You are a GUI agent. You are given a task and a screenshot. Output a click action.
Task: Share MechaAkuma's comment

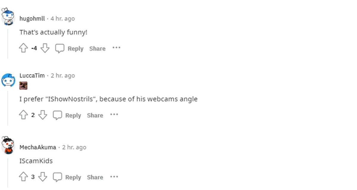tap(95, 177)
